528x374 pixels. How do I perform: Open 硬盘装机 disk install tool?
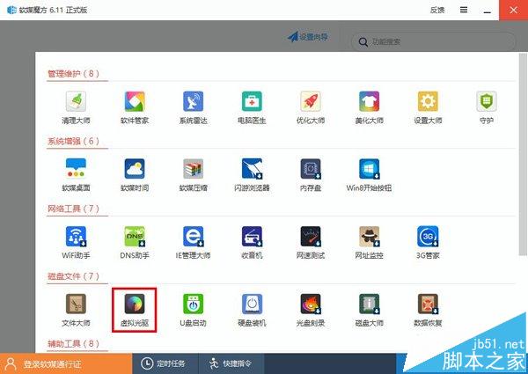click(252, 311)
